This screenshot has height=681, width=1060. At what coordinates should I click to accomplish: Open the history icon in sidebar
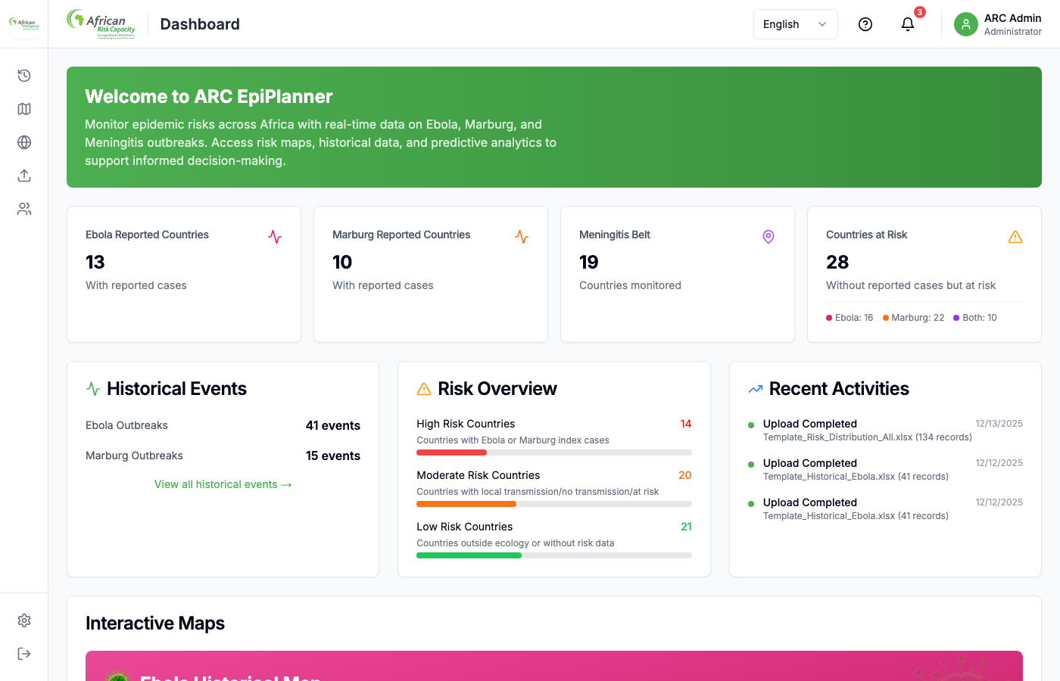tap(24, 76)
